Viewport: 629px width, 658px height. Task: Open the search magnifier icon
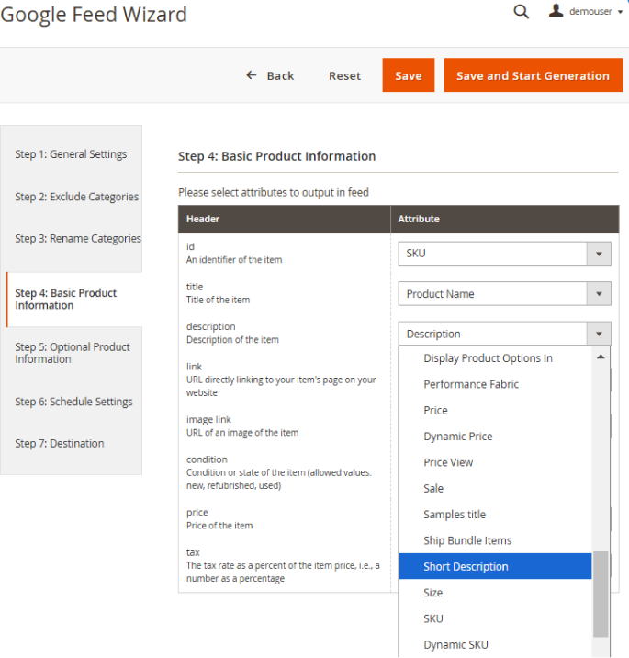point(521,11)
